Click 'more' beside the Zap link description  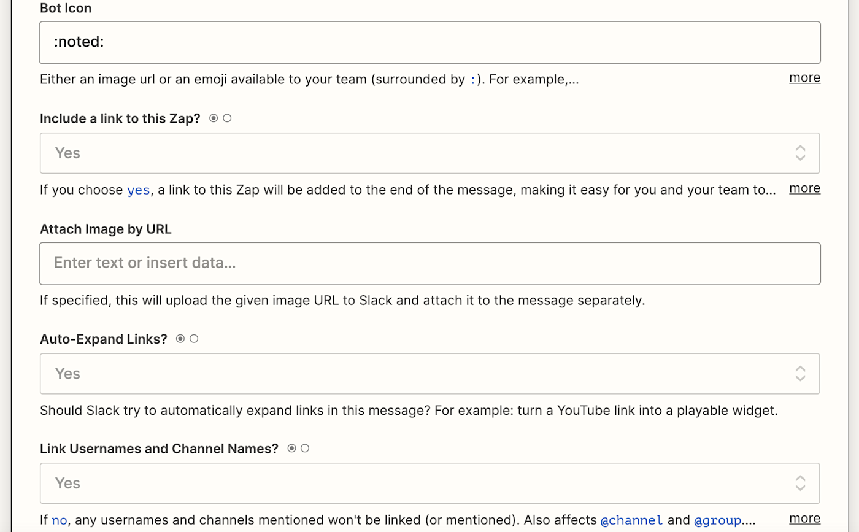click(804, 188)
